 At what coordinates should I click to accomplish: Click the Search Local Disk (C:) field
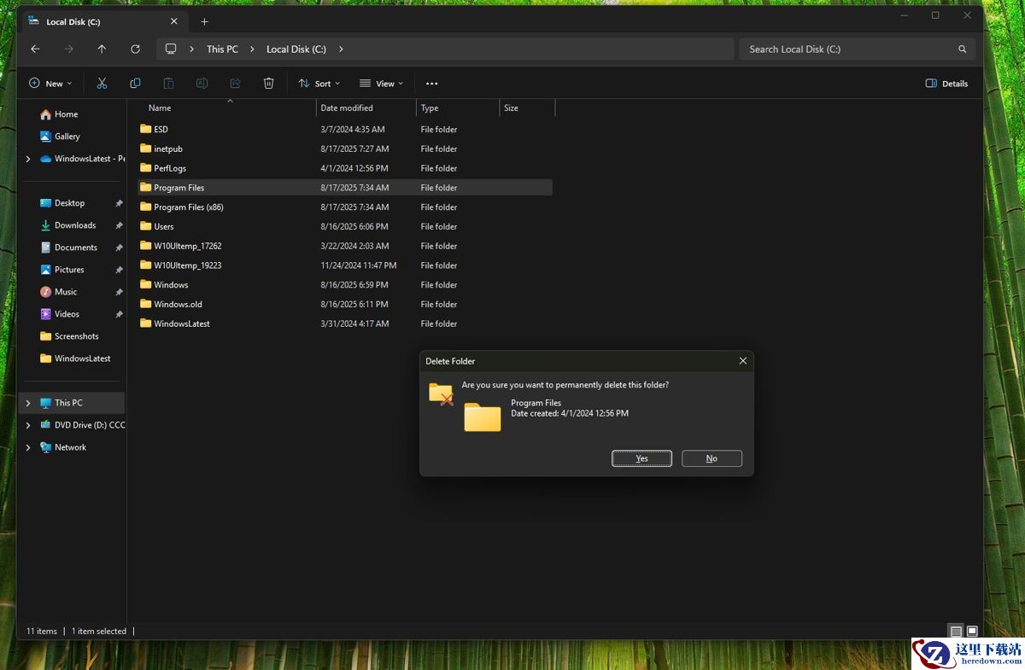pos(846,50)
